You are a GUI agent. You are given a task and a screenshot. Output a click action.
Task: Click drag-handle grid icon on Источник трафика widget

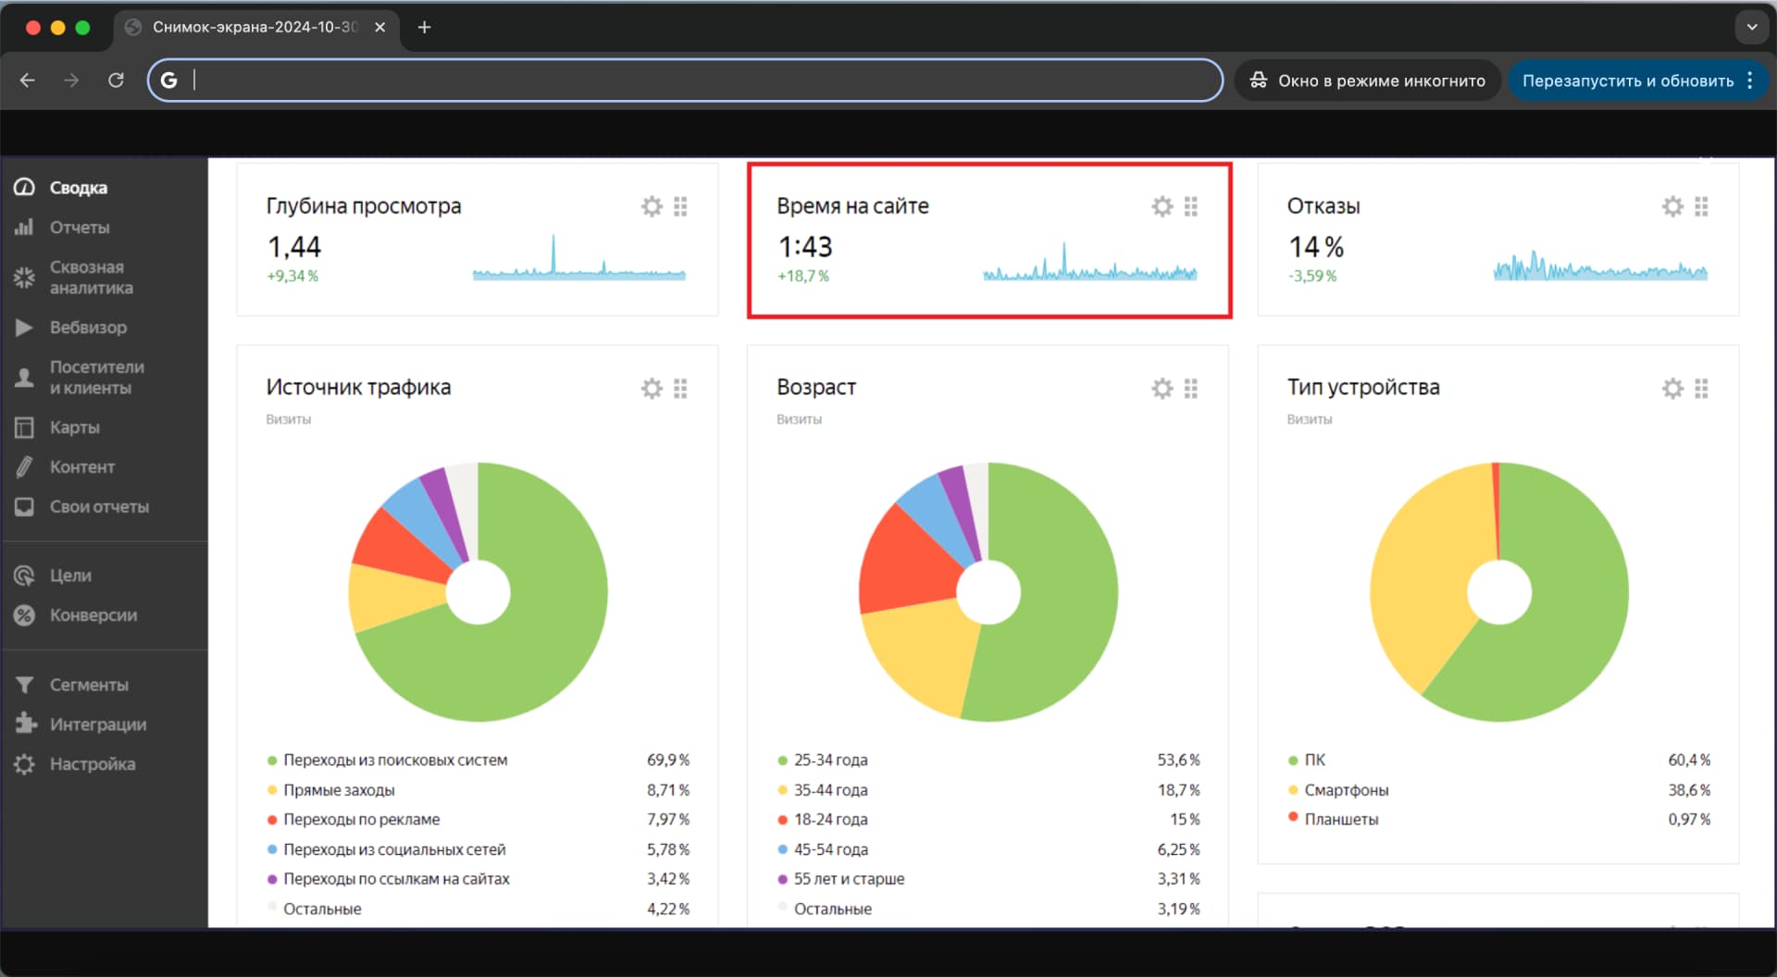click(680, 389)
